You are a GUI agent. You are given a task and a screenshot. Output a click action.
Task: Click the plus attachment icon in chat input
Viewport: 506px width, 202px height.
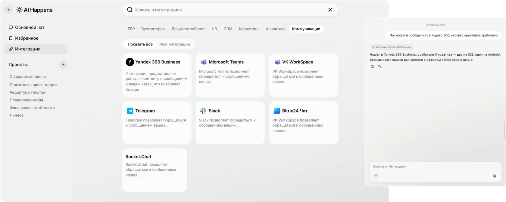pyautogui.click(x=376, y=176)
